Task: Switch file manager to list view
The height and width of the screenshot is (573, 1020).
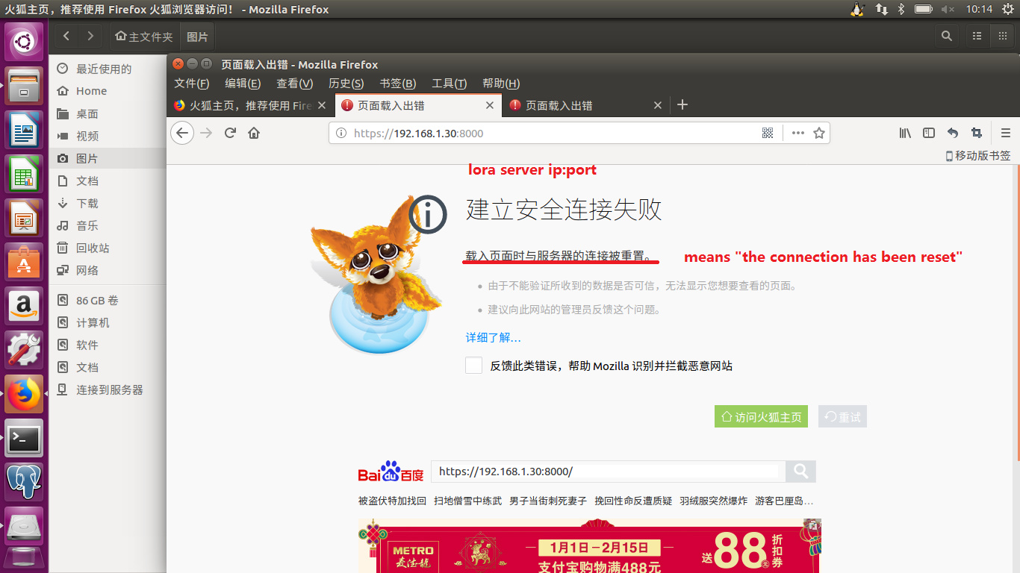Action: click(977, 36)
